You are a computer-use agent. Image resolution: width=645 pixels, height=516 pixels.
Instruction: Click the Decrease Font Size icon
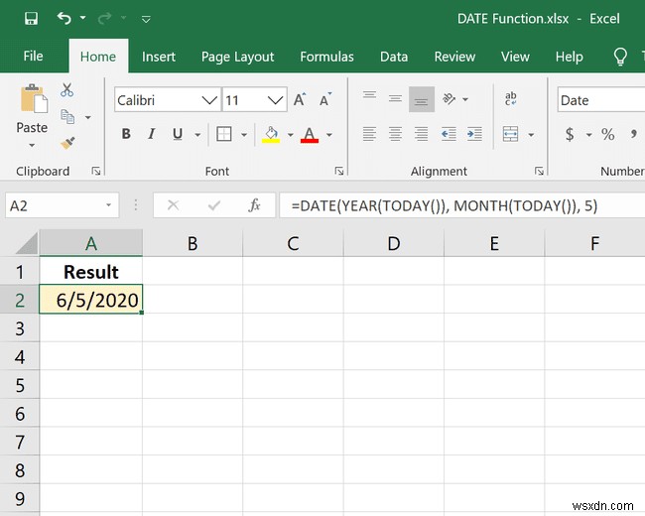[325, 99]
